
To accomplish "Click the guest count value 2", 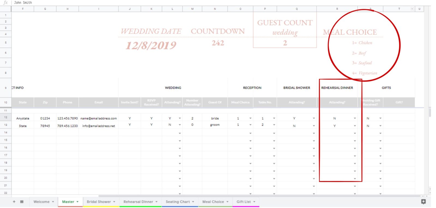I will pos(285,43).
